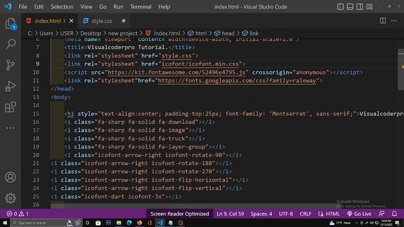Expand the Desktop breadcrumb
Image resolution: width=404 pixels, height=227 pixels.
tap(91, 33)
